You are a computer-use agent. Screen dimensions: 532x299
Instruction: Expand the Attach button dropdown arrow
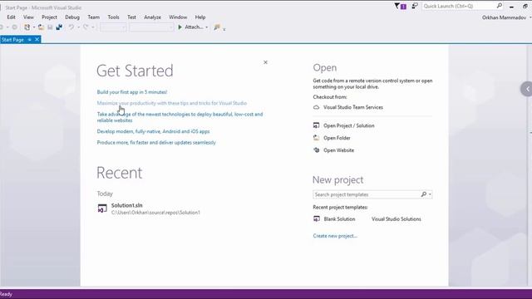(x=207, y=27)
